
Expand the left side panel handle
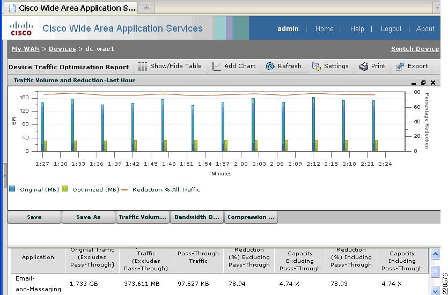(x=5, y=175)
